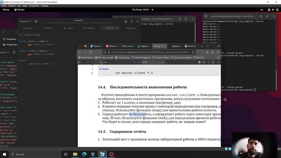Viewport: 281px width, 158px height.
Task: Toggle the PDF viewer sidebar
Action: click(x=79, y=62)
